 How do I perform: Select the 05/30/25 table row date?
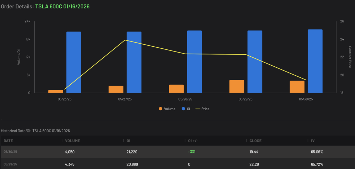click(10, 152)
